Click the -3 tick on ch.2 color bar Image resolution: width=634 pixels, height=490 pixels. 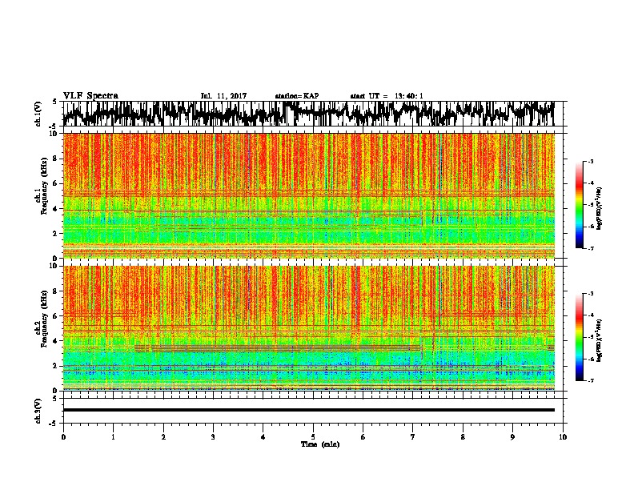point(590,294)
